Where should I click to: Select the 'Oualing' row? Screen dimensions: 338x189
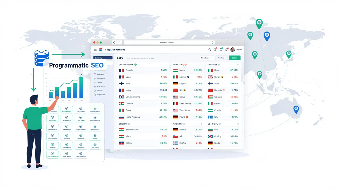[223, 136]
